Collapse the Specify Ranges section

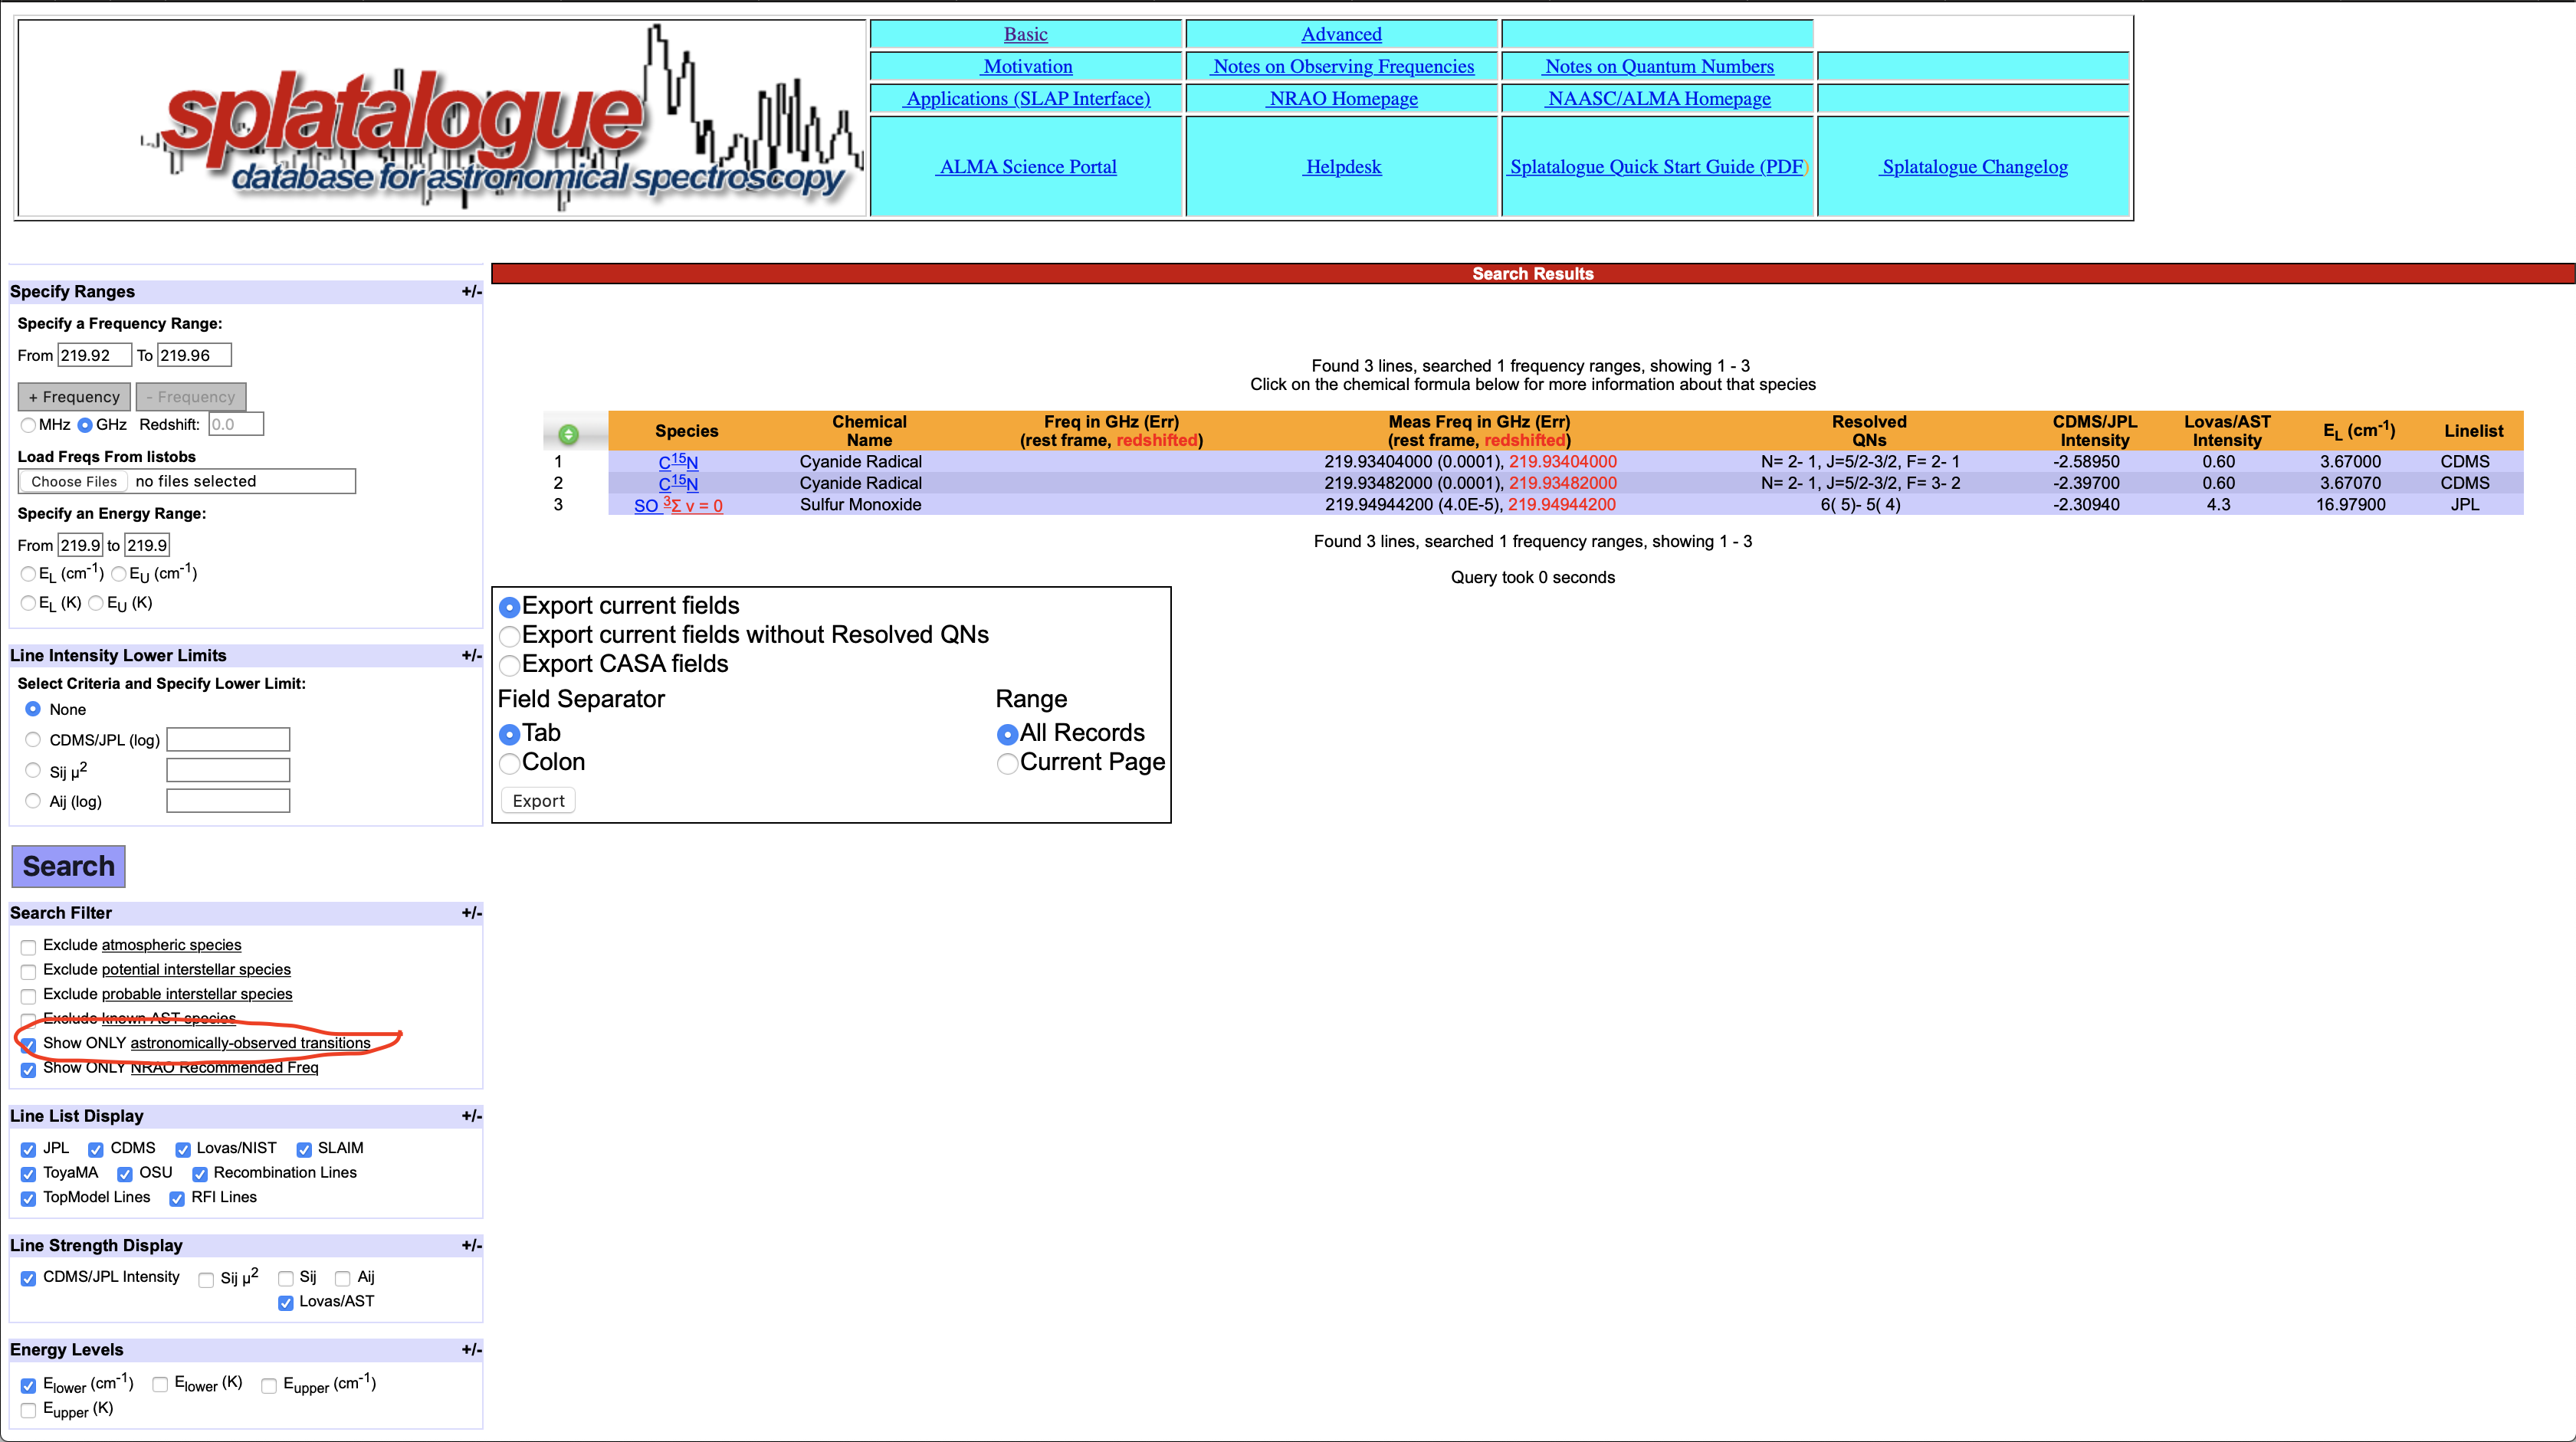(x=471, y=292)
